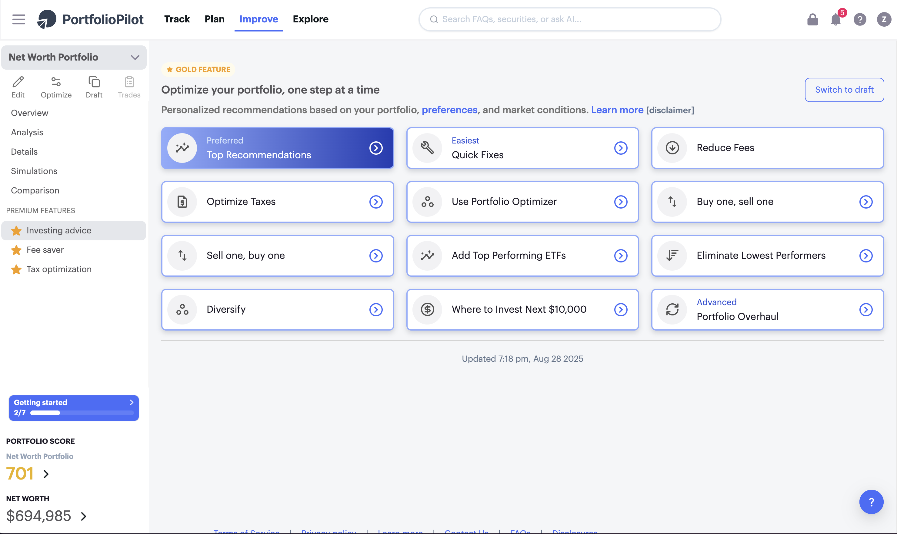
Task: Click the Optimize Taxes document icon
Action: (x=182, y=202)
